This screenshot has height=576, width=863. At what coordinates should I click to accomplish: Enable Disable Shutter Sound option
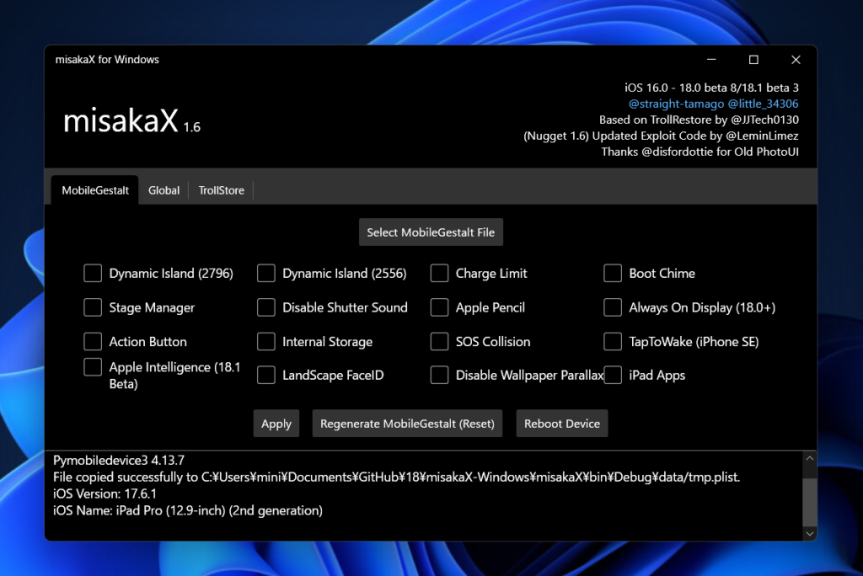(x=266, y=307)
